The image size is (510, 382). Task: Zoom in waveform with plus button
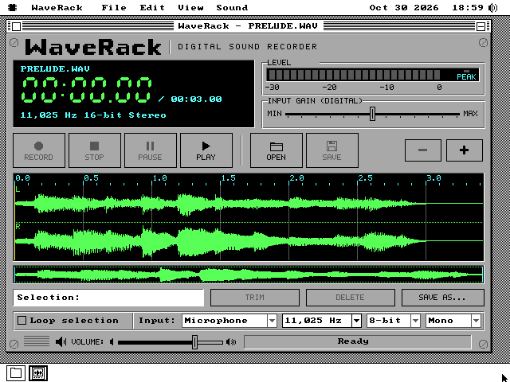(x=464, y=150)
